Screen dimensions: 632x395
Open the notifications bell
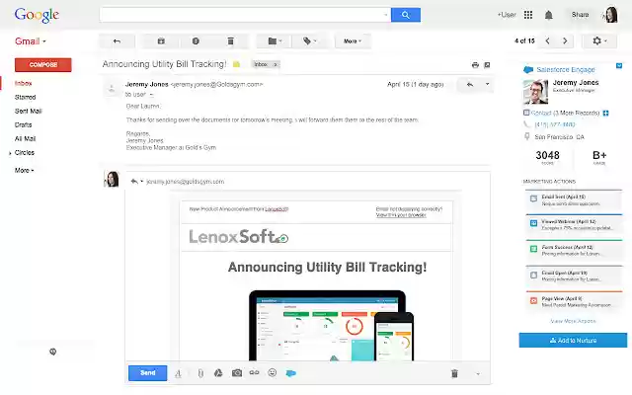[x=549, y=15]
